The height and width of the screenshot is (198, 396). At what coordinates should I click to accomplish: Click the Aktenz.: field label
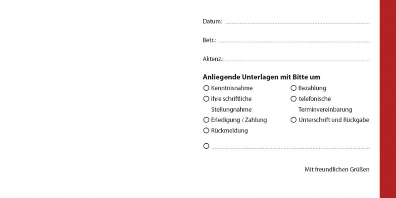coord(213,59)
